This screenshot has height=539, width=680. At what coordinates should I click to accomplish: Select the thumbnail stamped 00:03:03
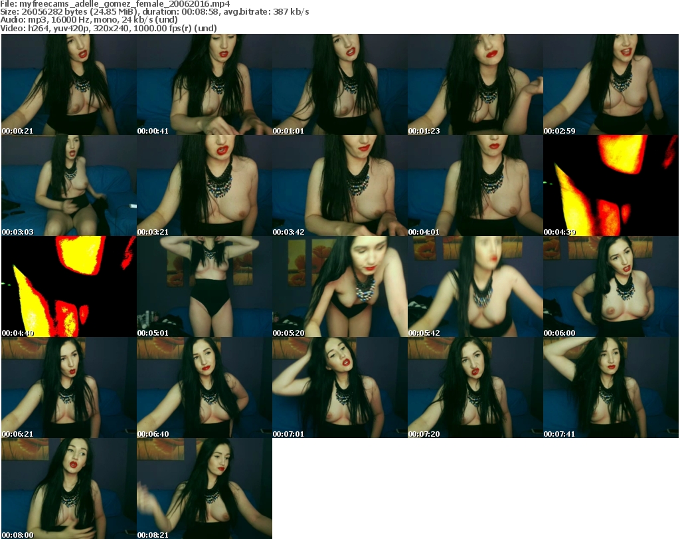(69, 185)
